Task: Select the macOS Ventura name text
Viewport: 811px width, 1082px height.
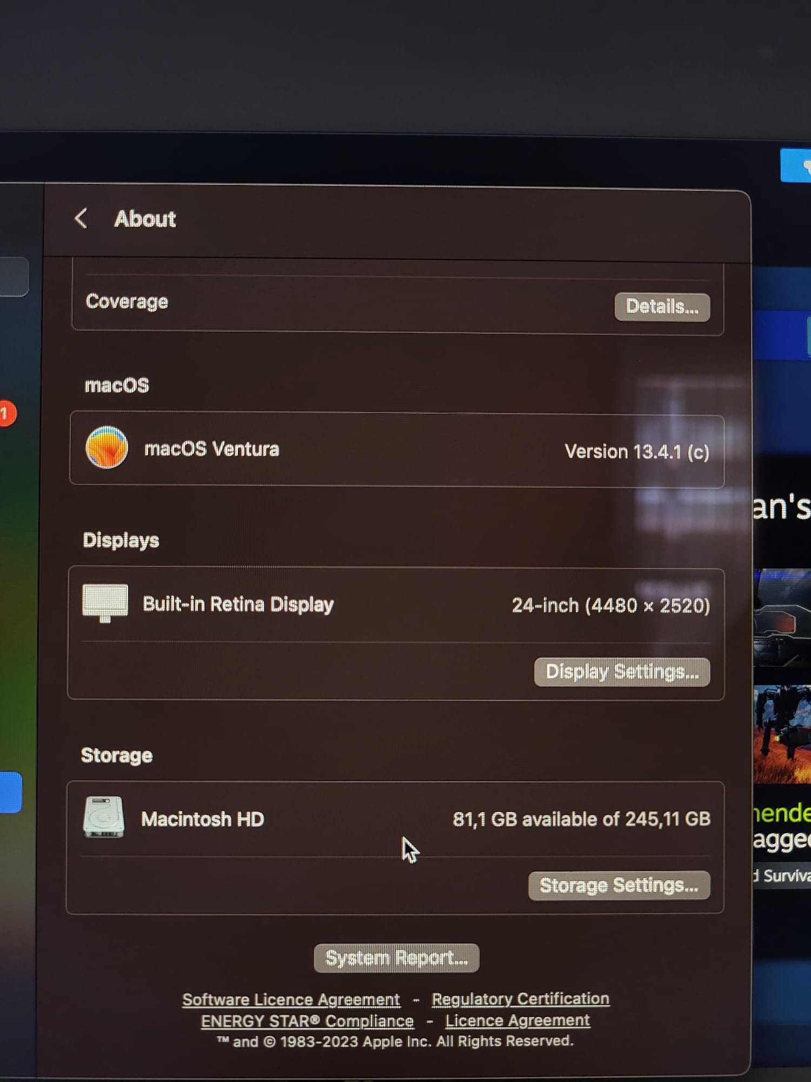Action: 211,449
